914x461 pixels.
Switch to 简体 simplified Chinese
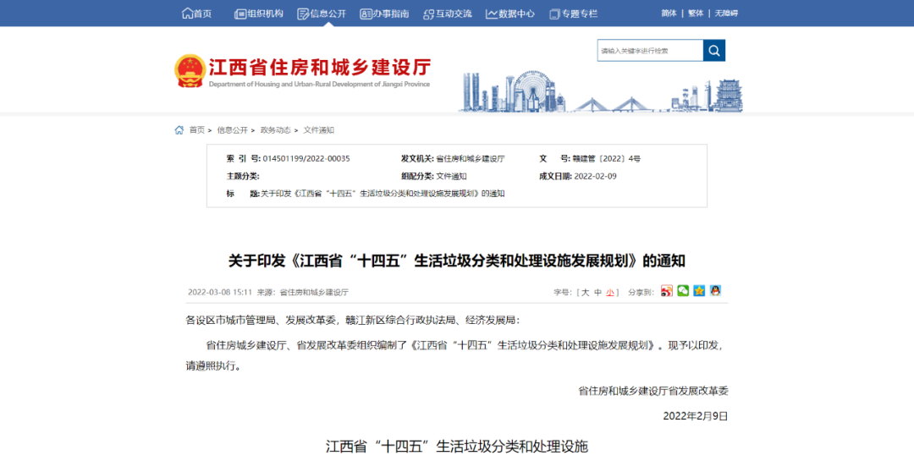[669, 14]
